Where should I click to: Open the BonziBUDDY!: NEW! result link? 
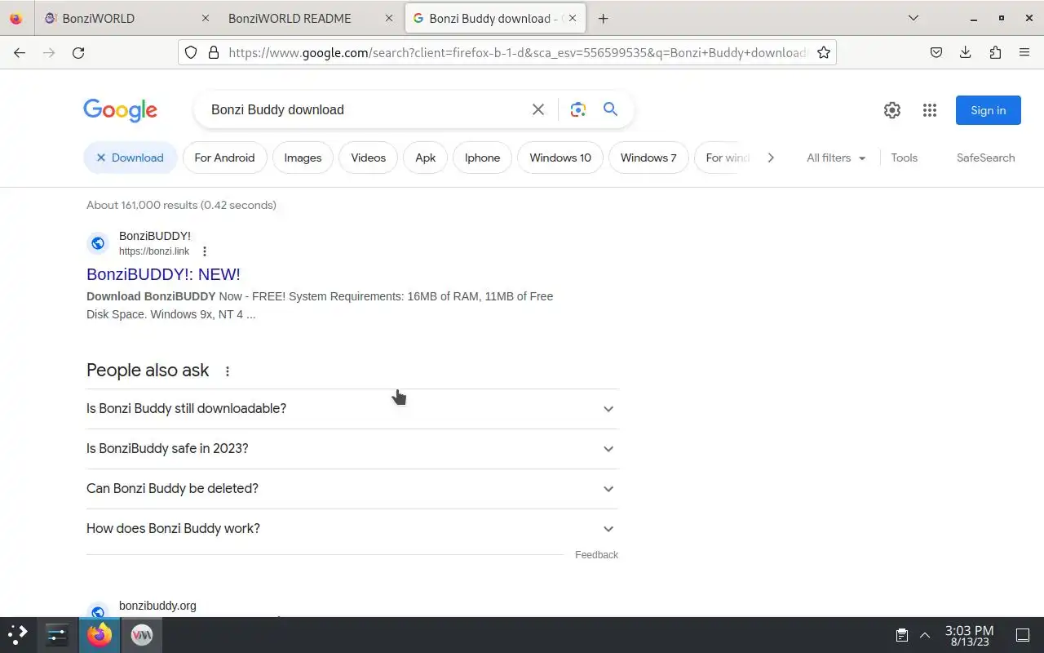(x=163, y=274)
